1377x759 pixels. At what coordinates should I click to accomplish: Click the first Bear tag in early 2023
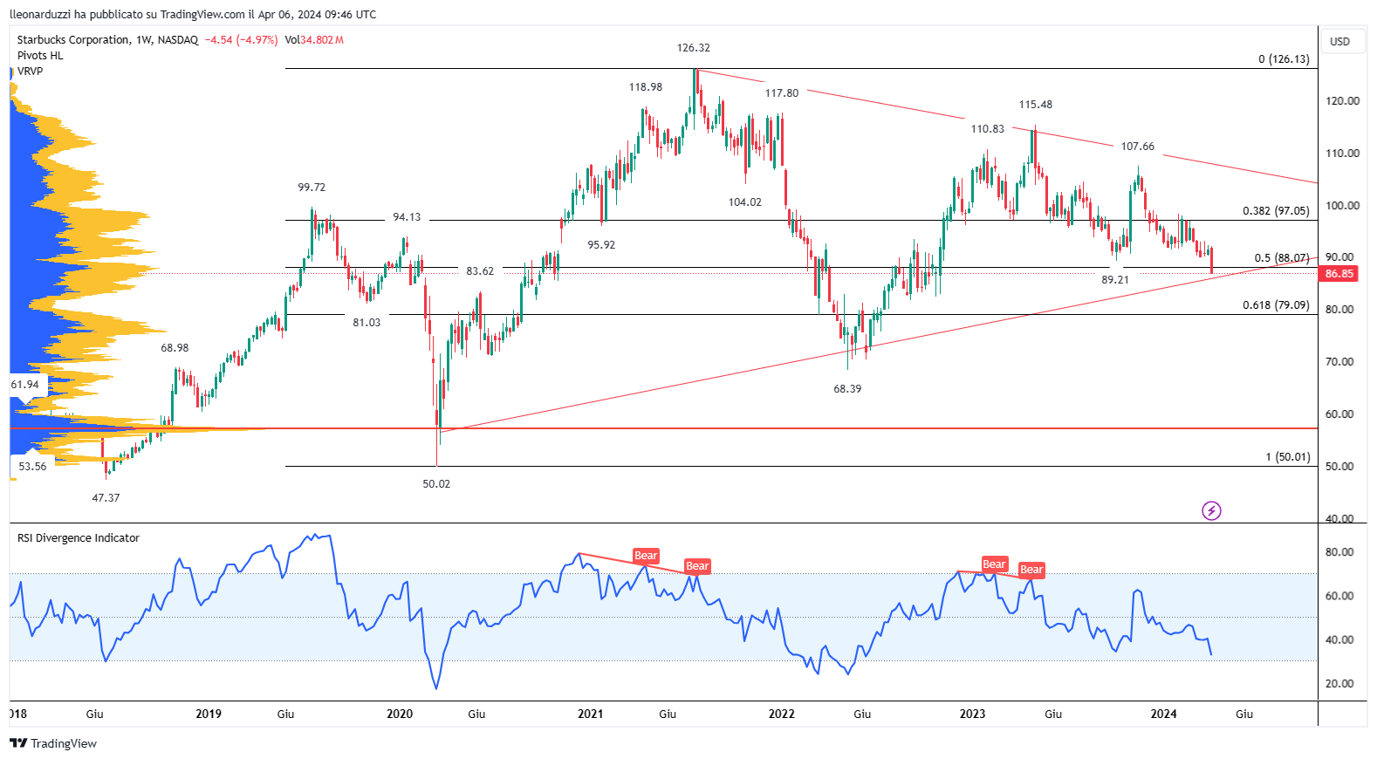pos(995,564)
